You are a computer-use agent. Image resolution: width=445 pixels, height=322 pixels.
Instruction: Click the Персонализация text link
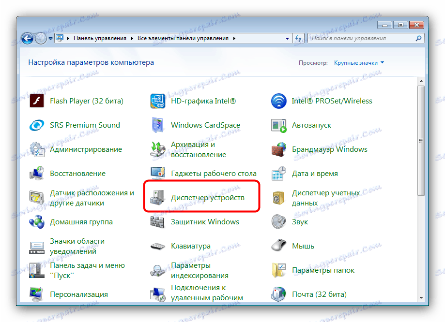79,294
